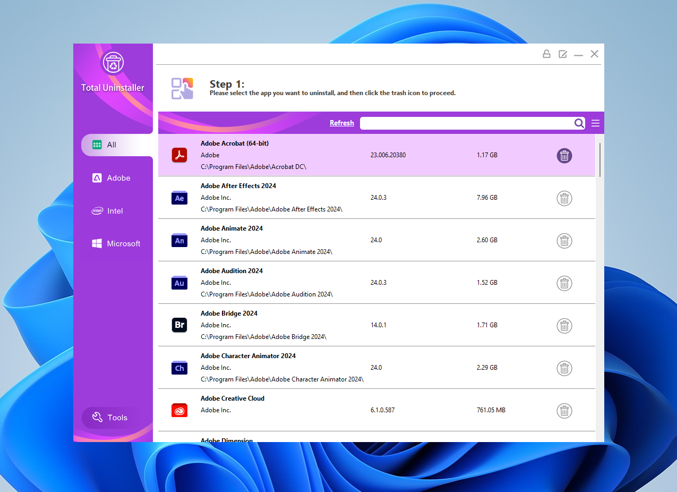
Task: Click the Refresh link
Action: point(341,123)
